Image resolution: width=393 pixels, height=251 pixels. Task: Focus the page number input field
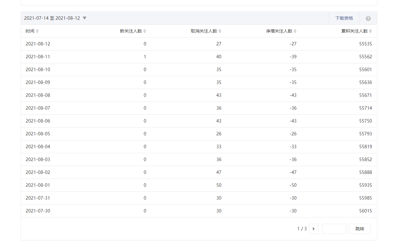tap(334, 229)
